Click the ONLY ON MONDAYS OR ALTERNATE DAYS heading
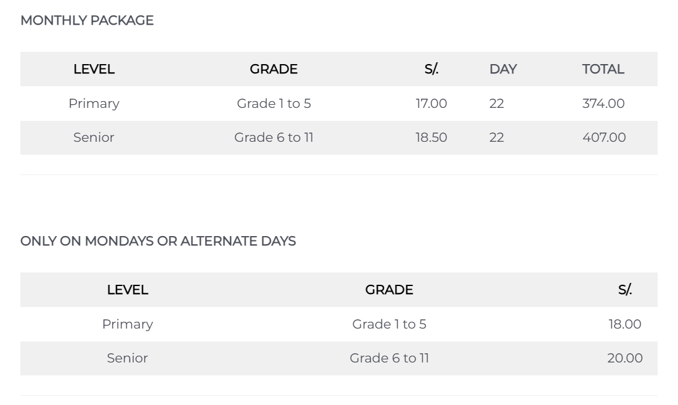678x405 pixels. [x=158, y=241]
